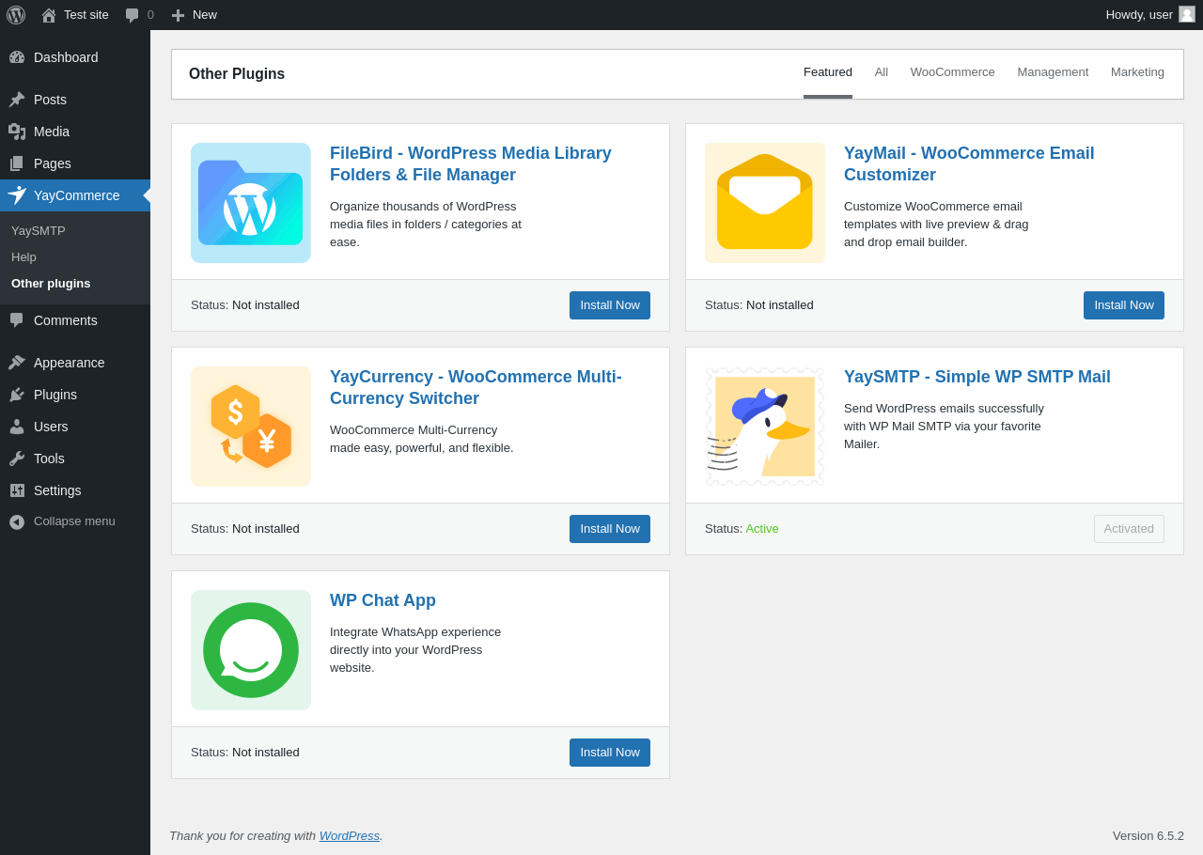This screenshot has width=1203, height=855.
Task: Select the All plugins tab
Action: click(x=882, y=72)
